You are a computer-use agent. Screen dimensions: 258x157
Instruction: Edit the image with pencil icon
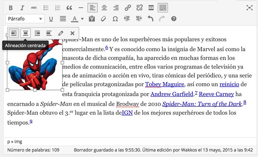[61, 33]
